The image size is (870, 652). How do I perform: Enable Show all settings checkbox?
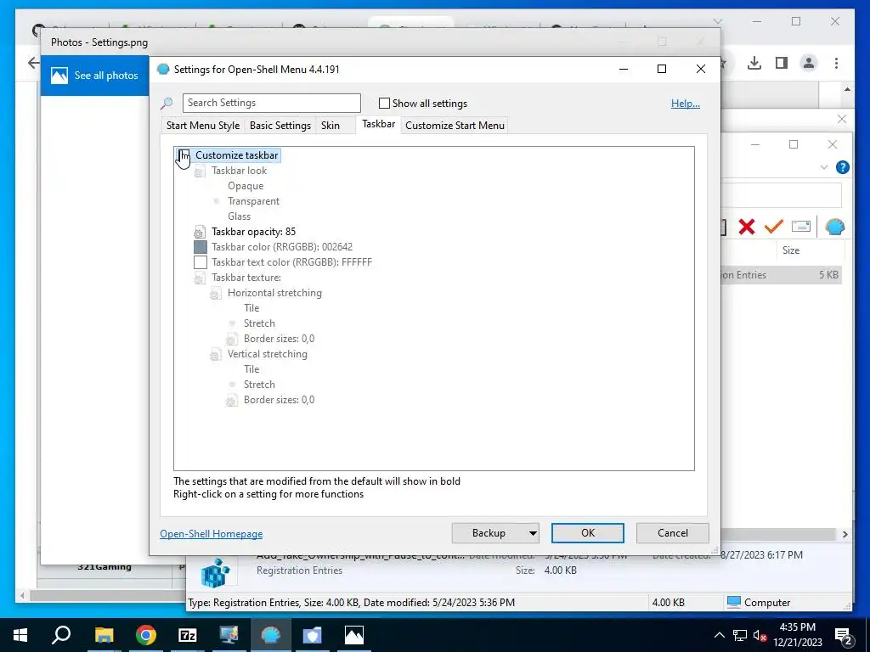[x=384, y=103]
